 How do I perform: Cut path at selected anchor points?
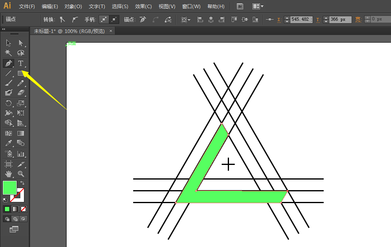168,19
